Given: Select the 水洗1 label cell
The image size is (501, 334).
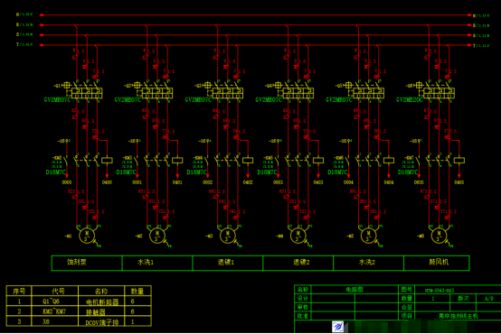Looking at the screenshot, I should [x=157, y=263].
